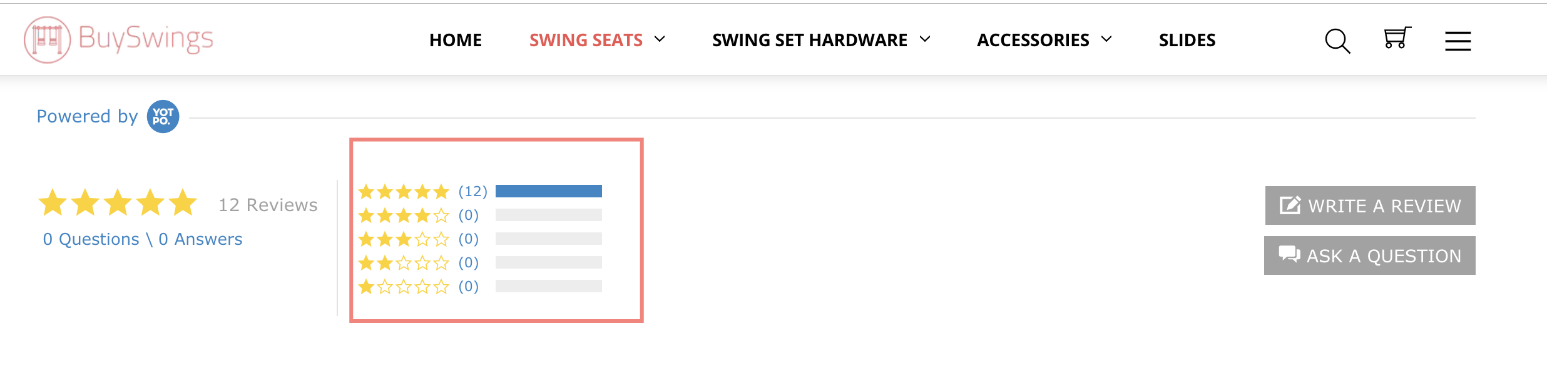Viewport: 1547px width, 376px height.
Task: Go to the HOME menu item
Action: coord(455,39)
